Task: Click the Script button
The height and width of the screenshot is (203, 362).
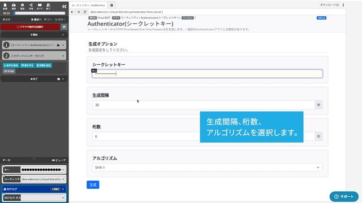Action: (9, 71)
